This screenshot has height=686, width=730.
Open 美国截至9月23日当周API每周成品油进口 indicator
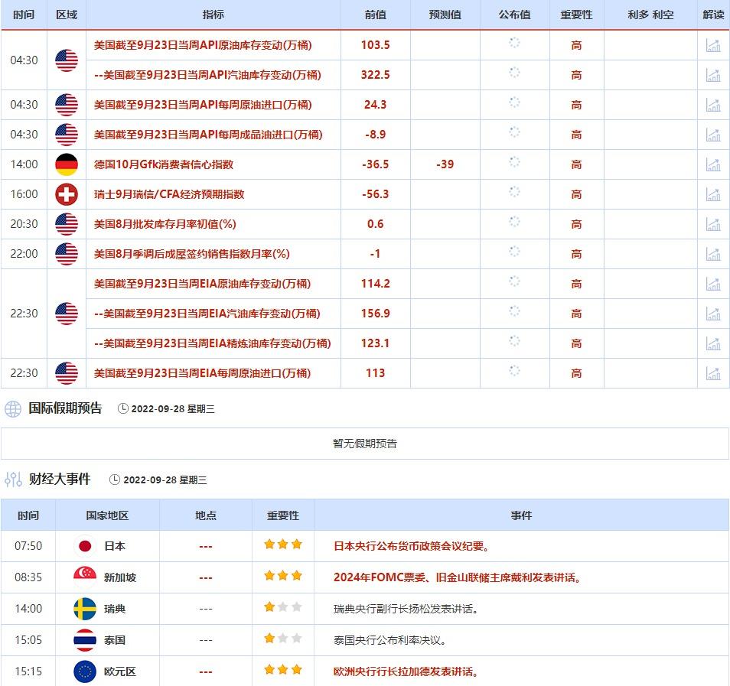[208, 135]
